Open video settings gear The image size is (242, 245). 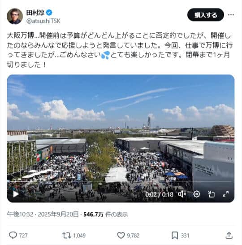point(197,194)
